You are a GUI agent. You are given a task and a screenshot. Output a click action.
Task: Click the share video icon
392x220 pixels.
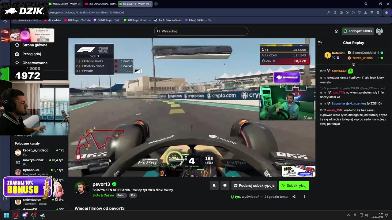click(294, 197)
